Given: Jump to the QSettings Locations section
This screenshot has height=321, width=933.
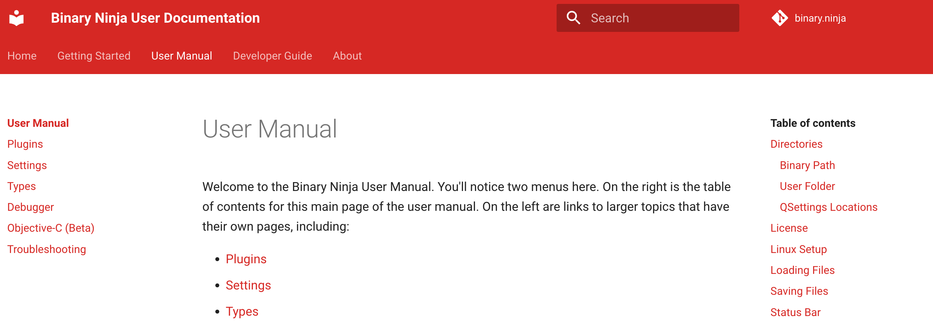Looking at the screenshot, I should (828, 207).
